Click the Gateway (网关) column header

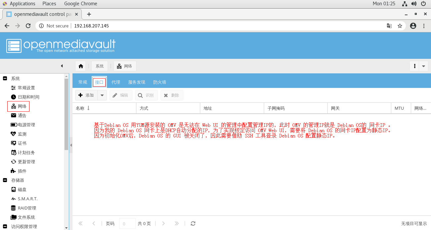click(359, 108)
